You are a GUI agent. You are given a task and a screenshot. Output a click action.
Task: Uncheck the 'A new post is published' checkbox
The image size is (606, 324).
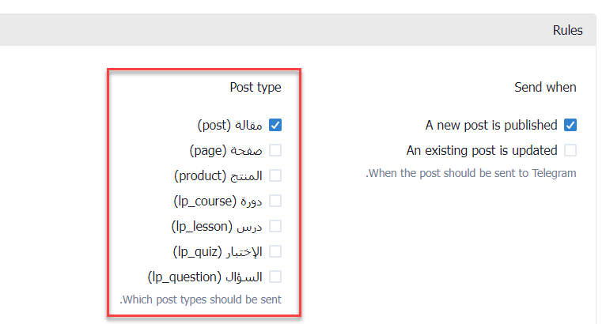click(x=570, y=125)
